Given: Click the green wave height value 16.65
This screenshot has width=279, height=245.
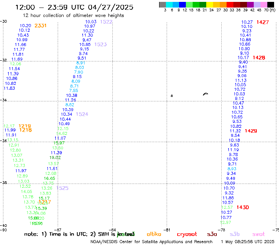Looking at the screenshot, I should coord(49,178).
